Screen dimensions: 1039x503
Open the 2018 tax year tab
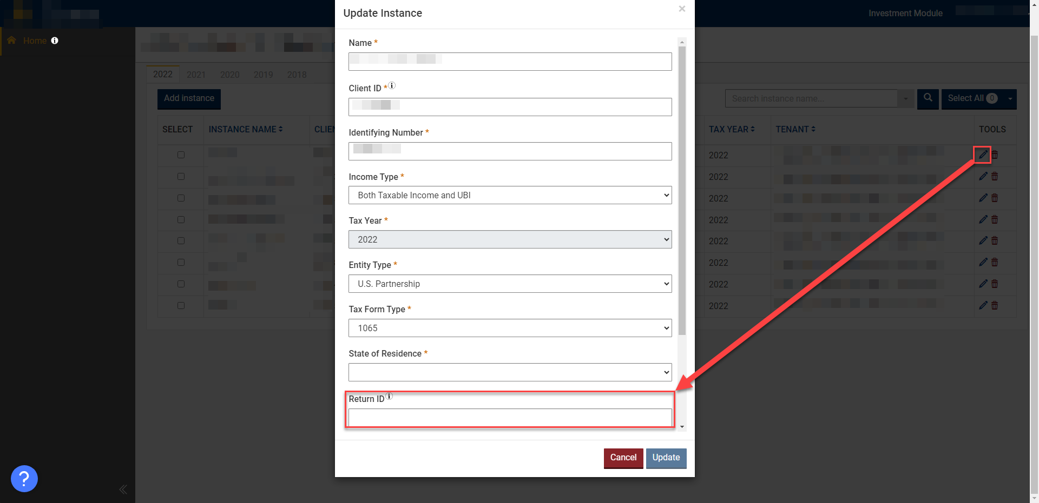click(x=297, y=74)
